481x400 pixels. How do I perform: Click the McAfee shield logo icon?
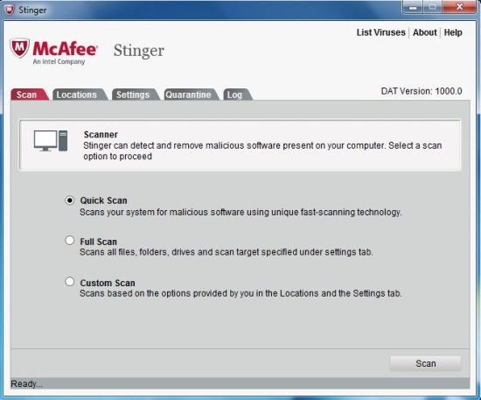(20, 48)
